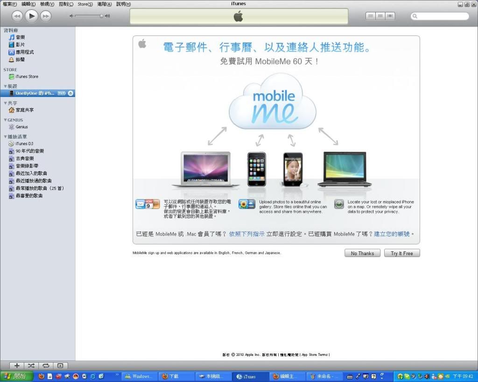Click the Try It Free button
This screenshot has height=382, width=478.
point(401,253)
